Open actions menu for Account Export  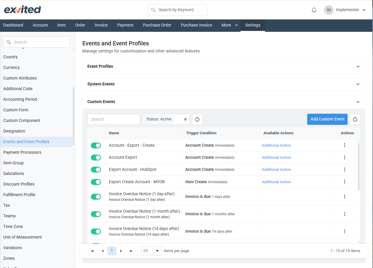pyautogui.click(x=345, y=157)
